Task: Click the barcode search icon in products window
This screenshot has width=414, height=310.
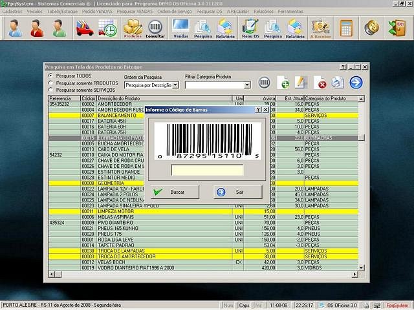Action: (265, 83)
